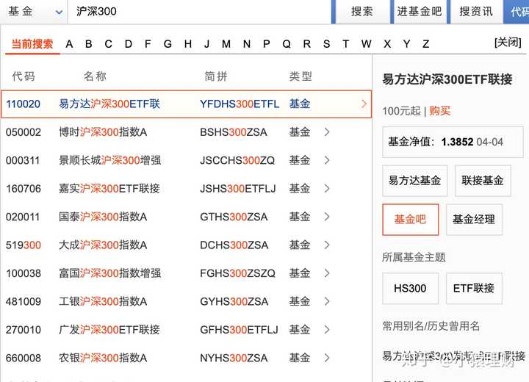
Task: Click the search field containing 沪深300
Action: (199, 12)
